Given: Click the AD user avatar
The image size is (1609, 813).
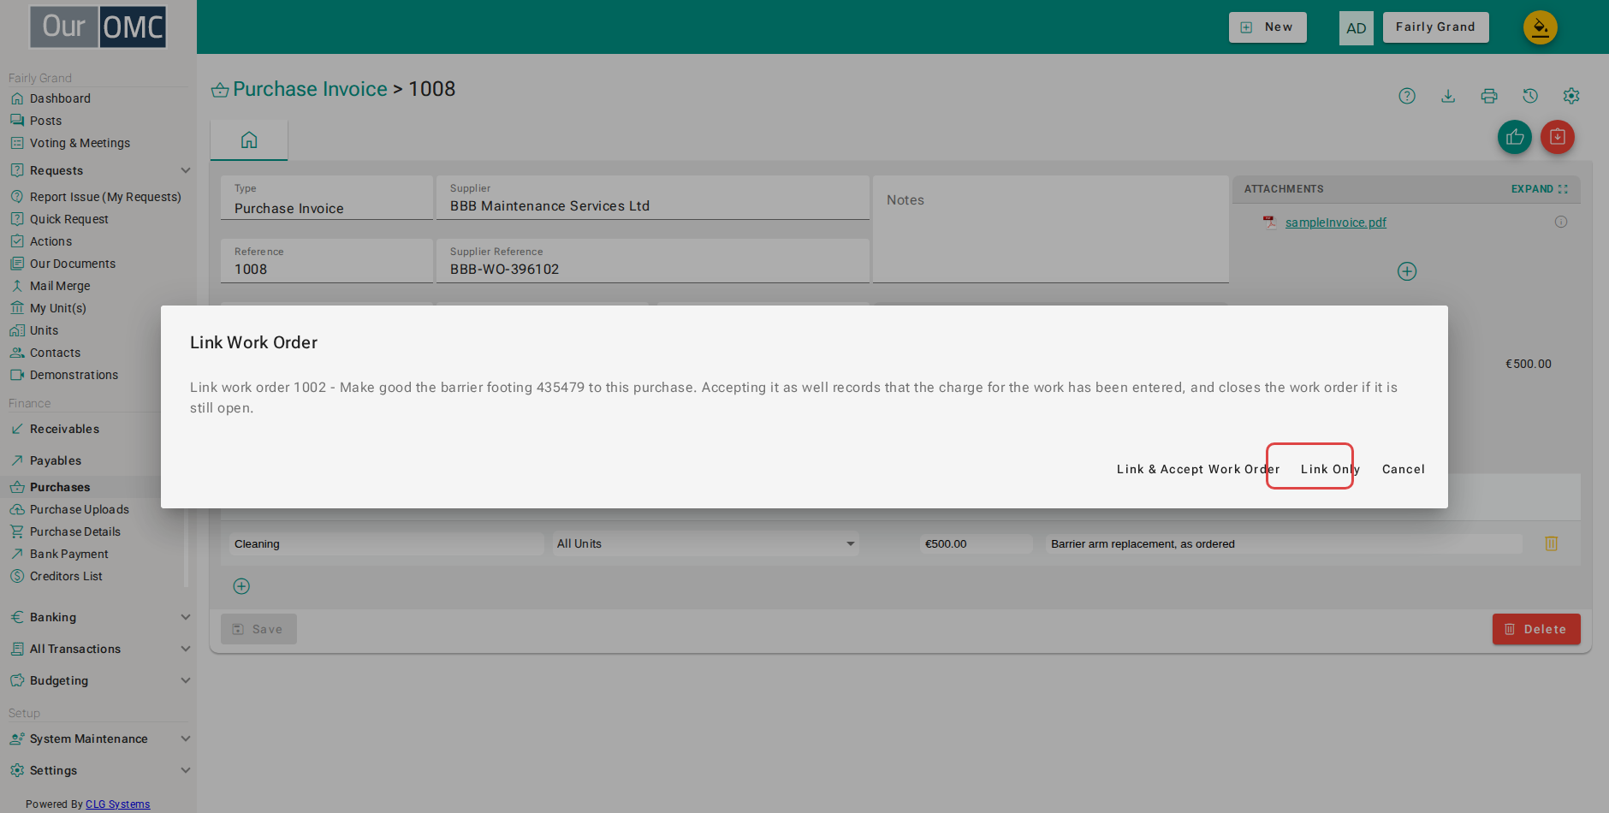Looking at the screenshot, I should point(1357,27).
